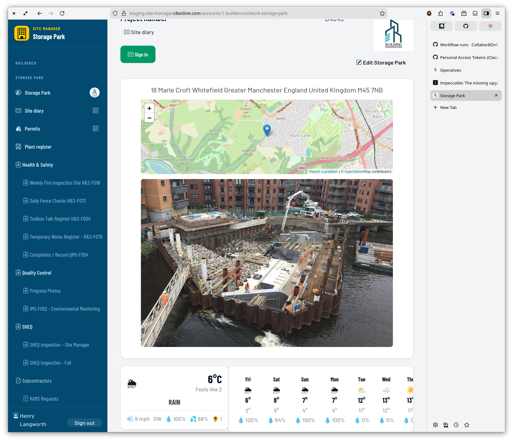Expand the Health & Safety section

click(x=38, y=165)
